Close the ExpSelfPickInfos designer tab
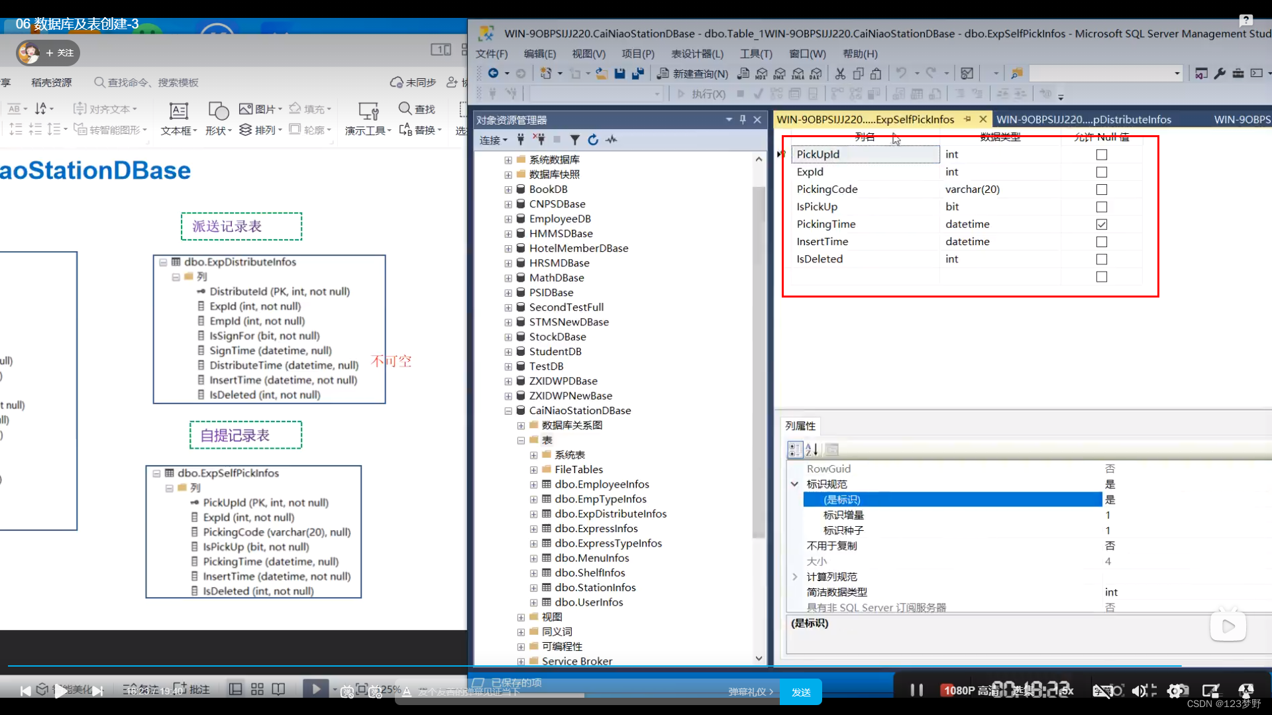The height and width of the screenshot is (715, 1272). click(x=983, y=119)
